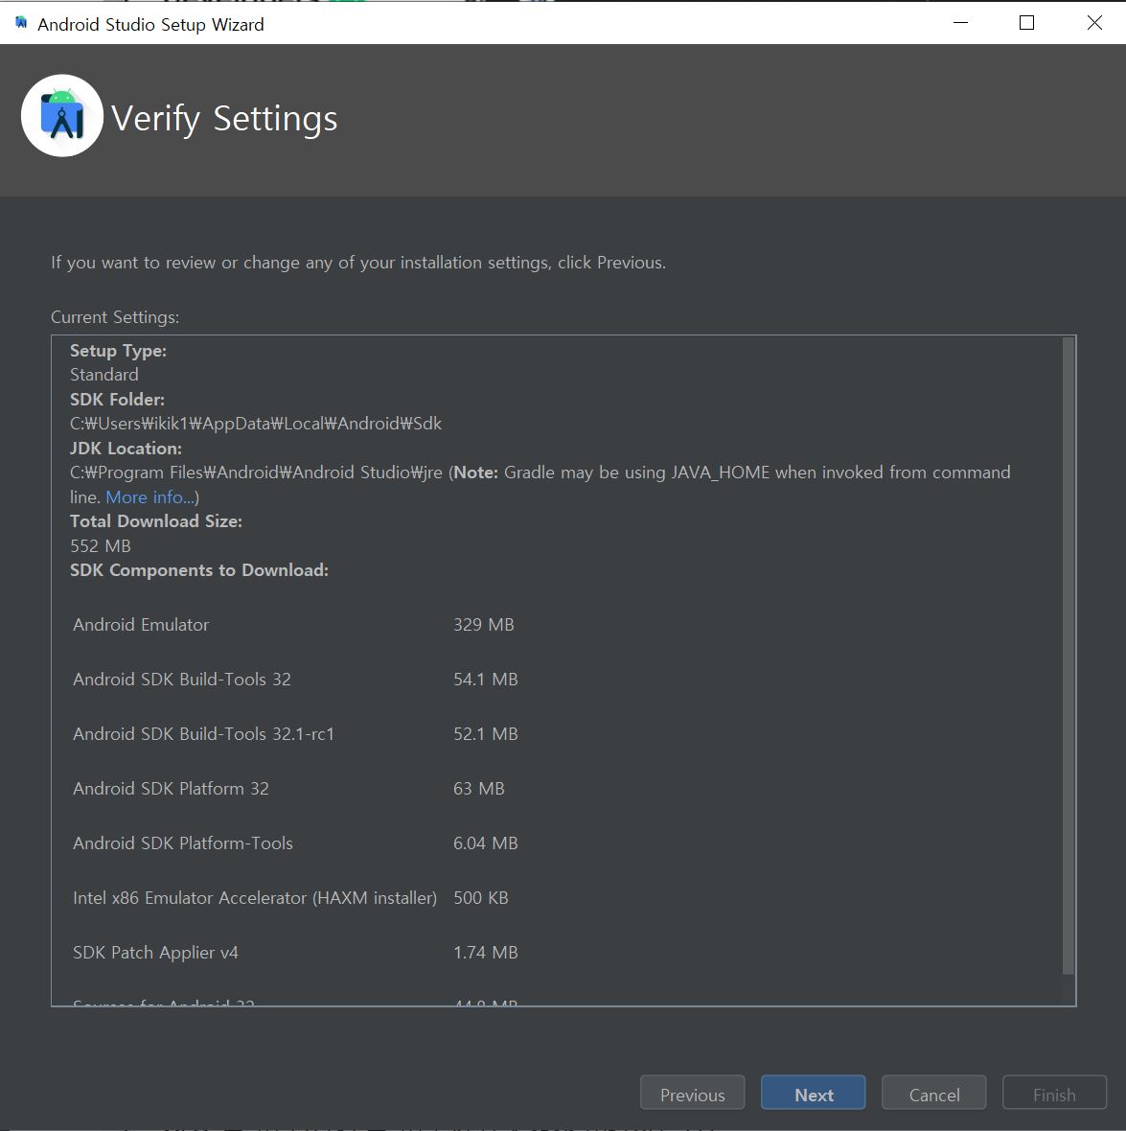Open the More info... link
1126x1131 pixels.
[150, 497]
